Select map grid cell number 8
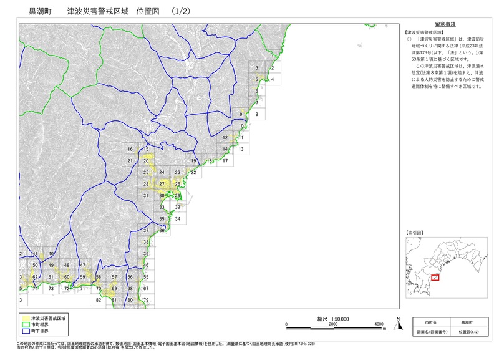The width and height of the screenshot is (499, 353). [257, 115]
